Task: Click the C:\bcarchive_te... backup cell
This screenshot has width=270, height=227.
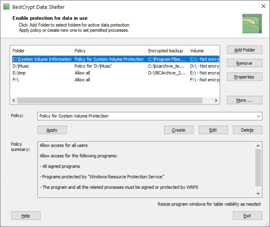Action: pos(166,66)
